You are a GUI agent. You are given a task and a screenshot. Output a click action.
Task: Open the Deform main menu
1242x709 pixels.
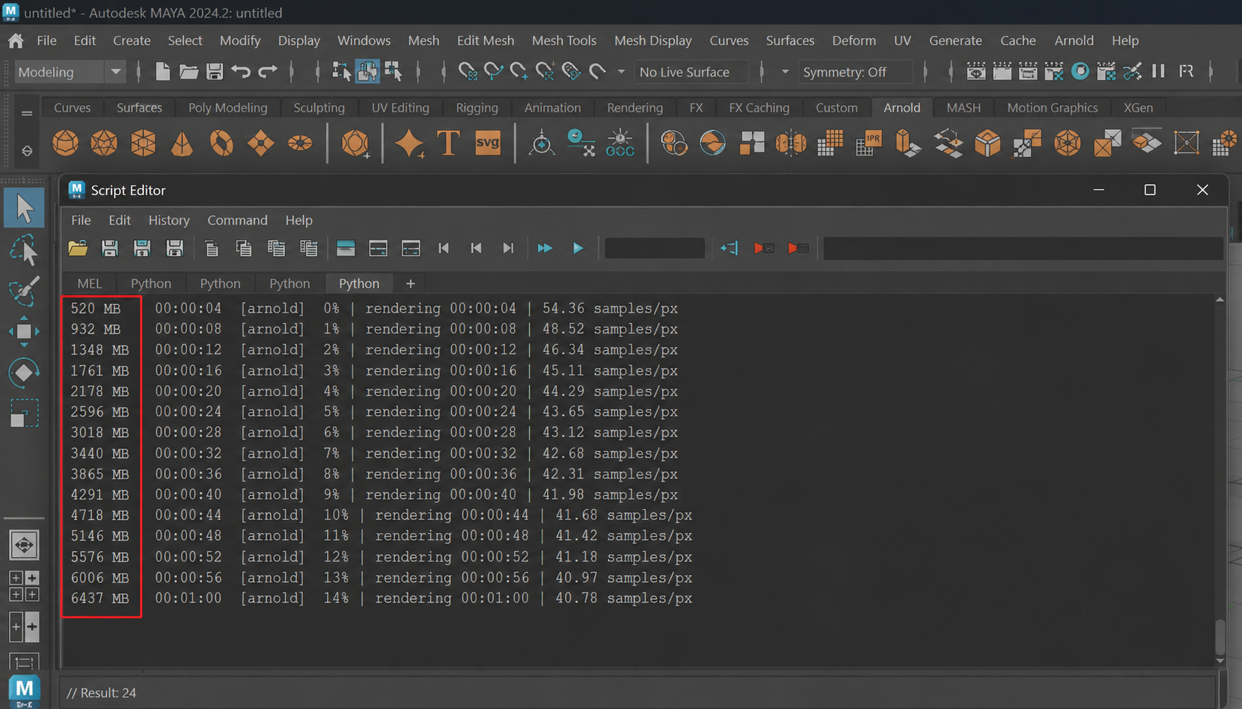click(x=854, y=40)
